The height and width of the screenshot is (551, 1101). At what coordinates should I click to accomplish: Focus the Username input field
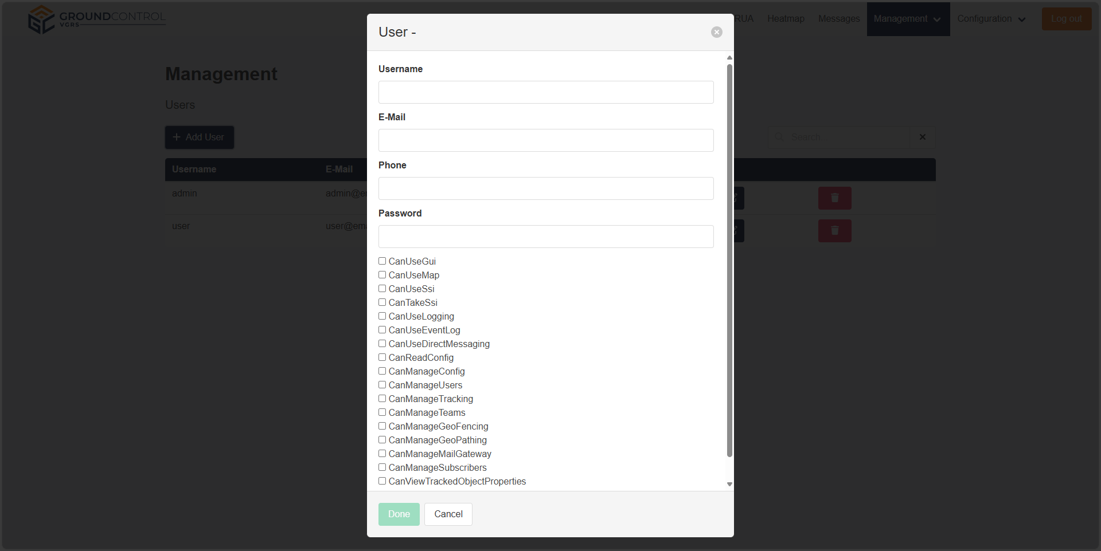click(x=545, y=92)
